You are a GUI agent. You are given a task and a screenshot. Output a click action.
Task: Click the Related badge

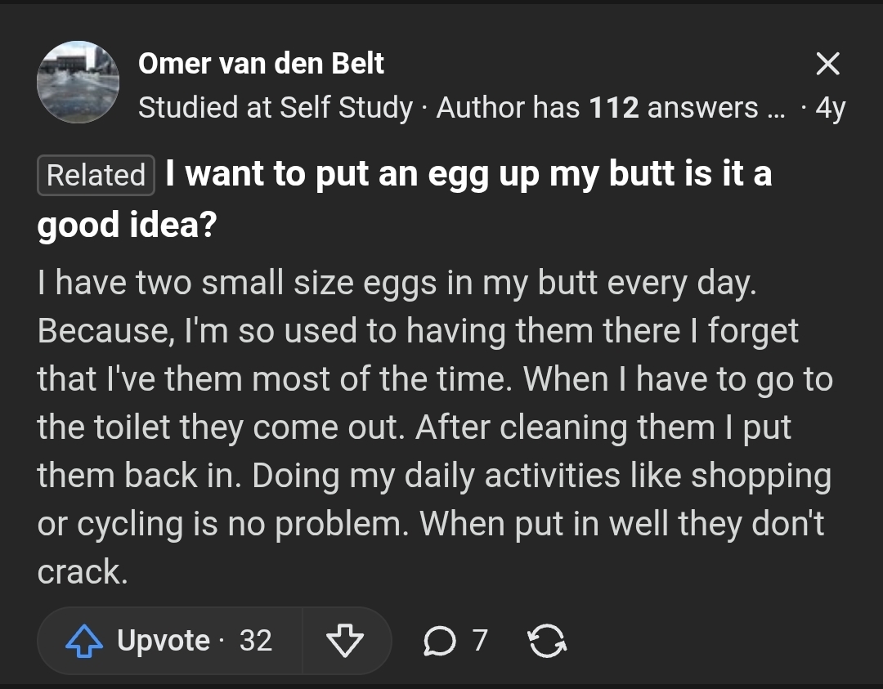96,175
